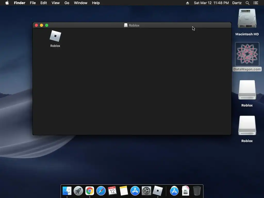The height and width of the screenshot is (198, 264).
Task: Open the Edit menu
Action: (x=44, y=3)
